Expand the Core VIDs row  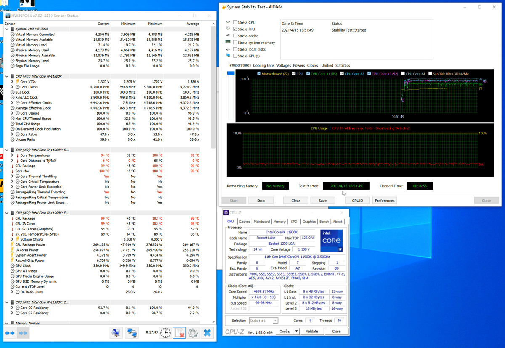[x=12, y=82]
